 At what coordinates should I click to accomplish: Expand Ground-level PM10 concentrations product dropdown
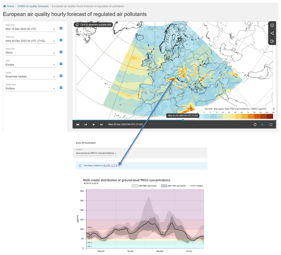click(x=116, y=153)
